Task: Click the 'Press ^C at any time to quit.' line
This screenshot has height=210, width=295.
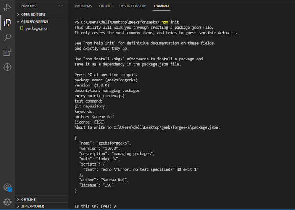Action: (x=106, y=75)
